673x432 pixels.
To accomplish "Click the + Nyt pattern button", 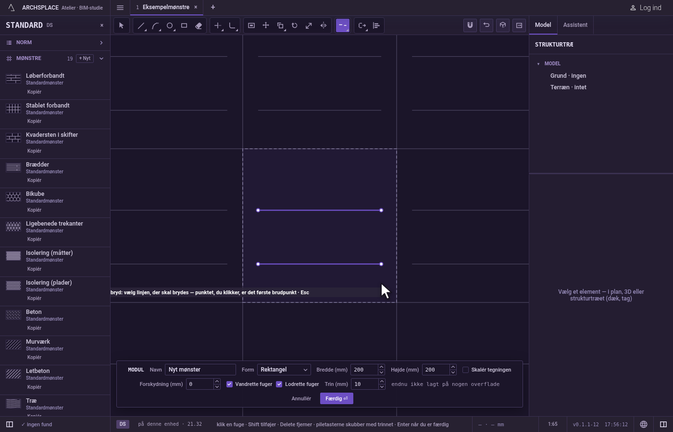I will (x=85, y=59).
